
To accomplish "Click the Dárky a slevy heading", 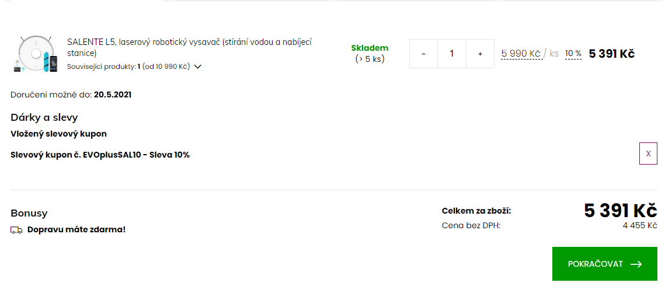I will point(44,117).
